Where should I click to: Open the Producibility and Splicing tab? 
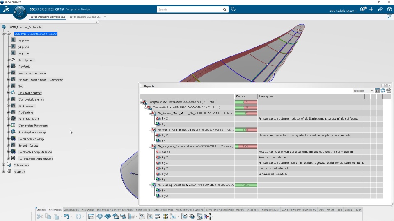[x=189, y=210]
